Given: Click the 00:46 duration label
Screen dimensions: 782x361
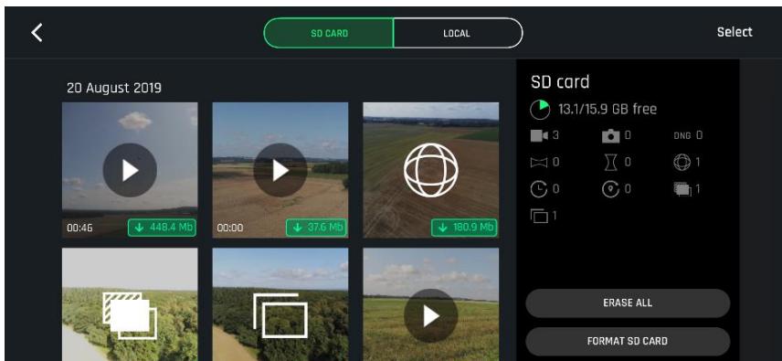Looking at the screenshot, I should [79, 228].
